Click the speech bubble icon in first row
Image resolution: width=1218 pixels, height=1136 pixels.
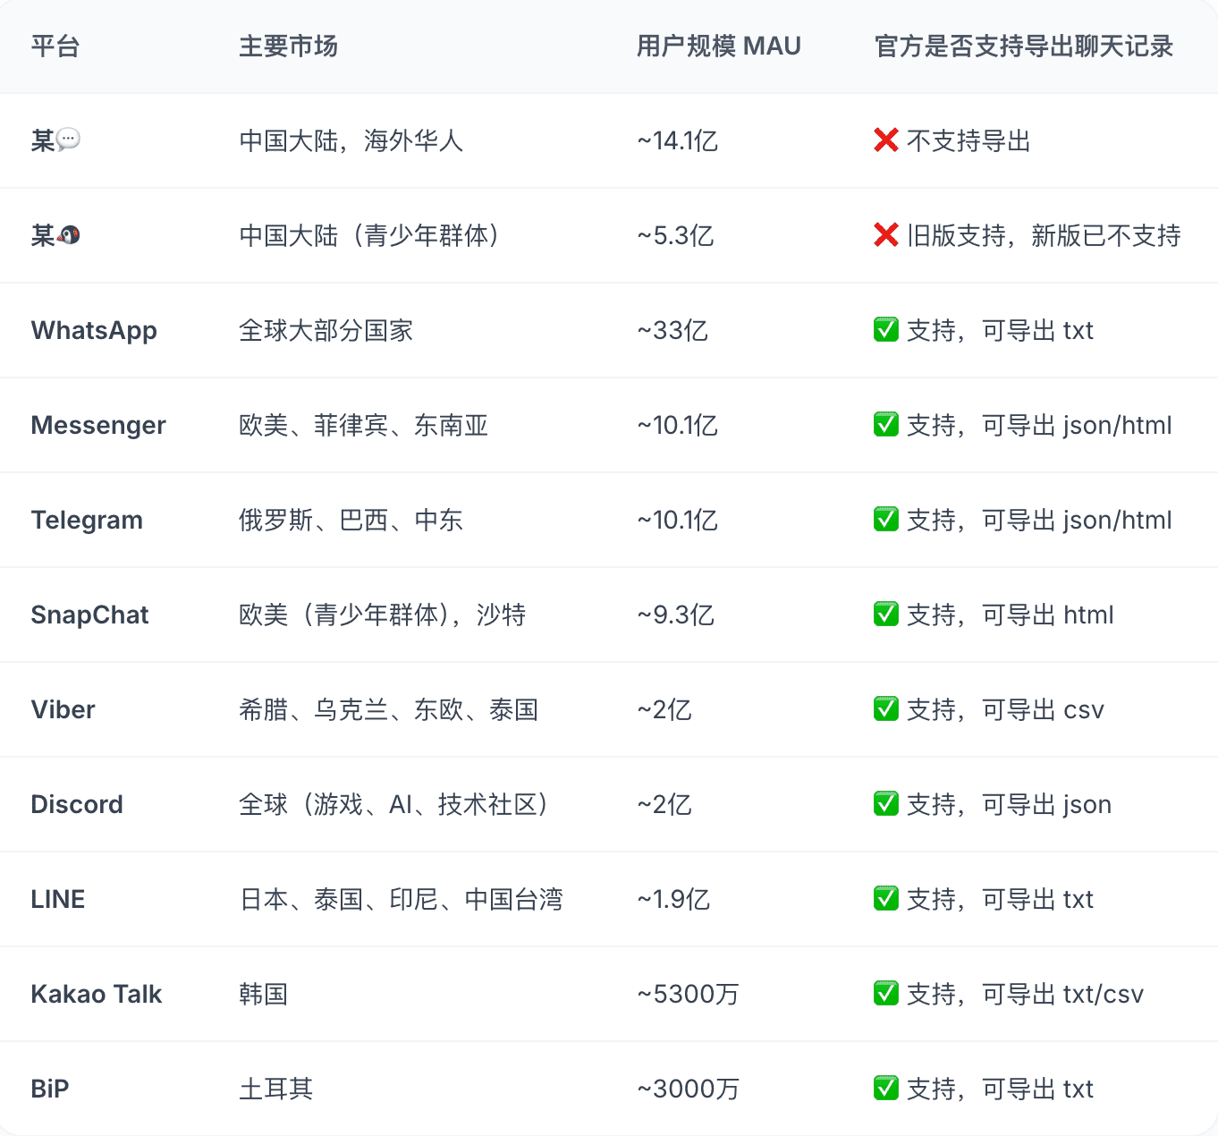pyautogui.click(x=68, y=140)
